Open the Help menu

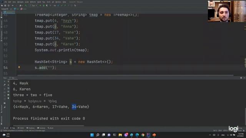[64, 2]
